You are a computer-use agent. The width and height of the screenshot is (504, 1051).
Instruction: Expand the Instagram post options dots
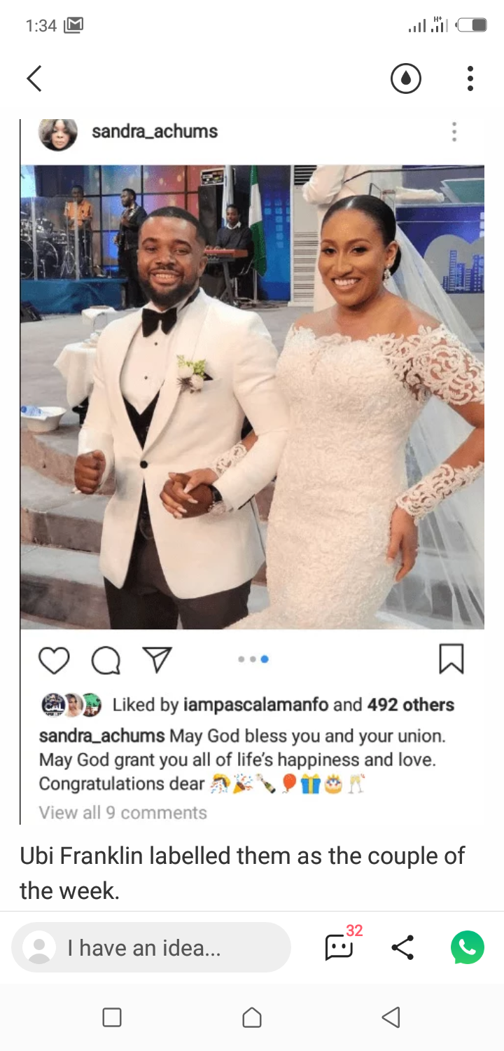454,132
